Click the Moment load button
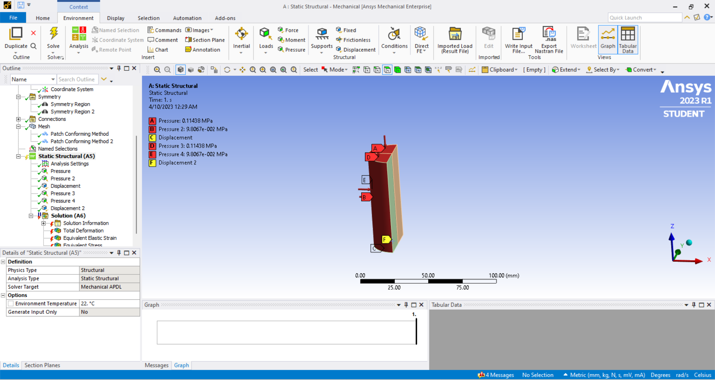 tap(291, 40)
